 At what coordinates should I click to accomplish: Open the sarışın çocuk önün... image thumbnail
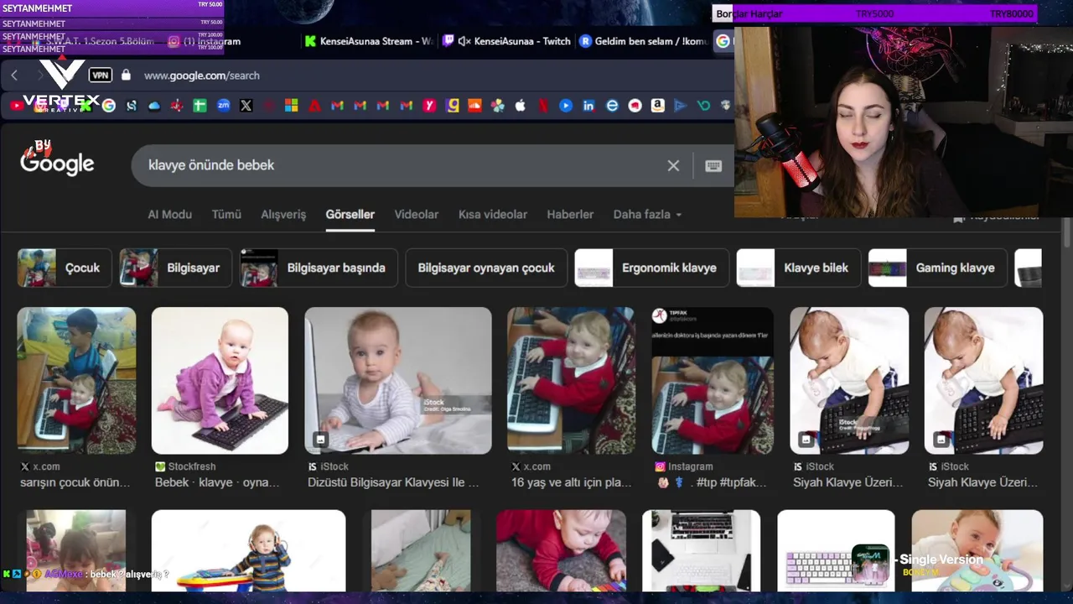(x=76, y=381)
